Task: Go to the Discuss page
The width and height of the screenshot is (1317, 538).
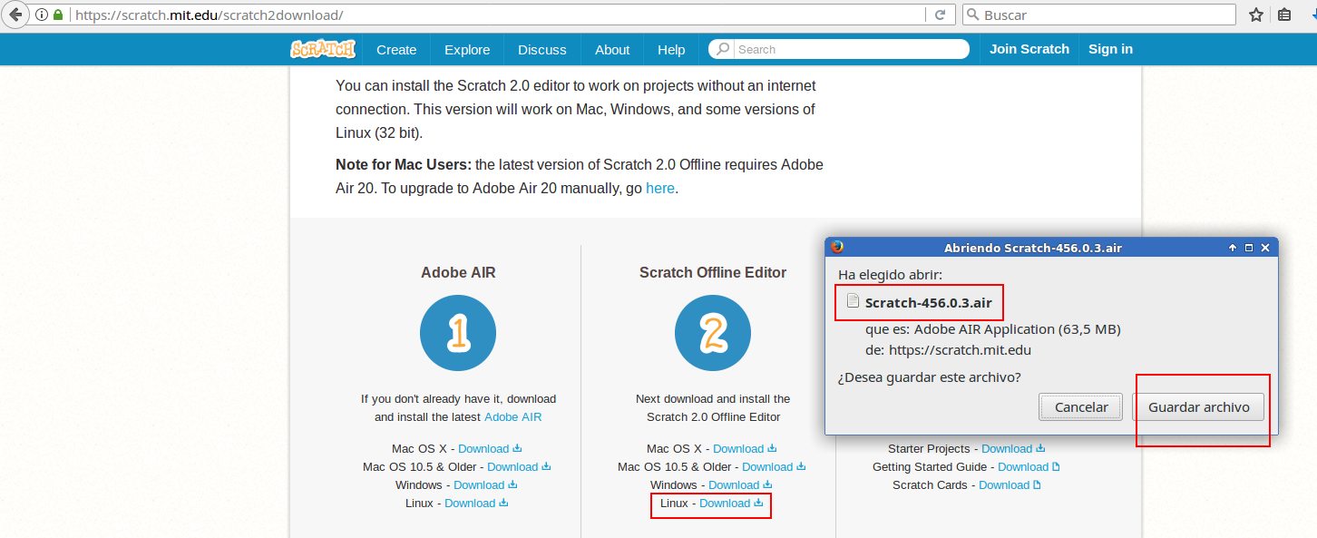Action: click(x=542, y=50)
